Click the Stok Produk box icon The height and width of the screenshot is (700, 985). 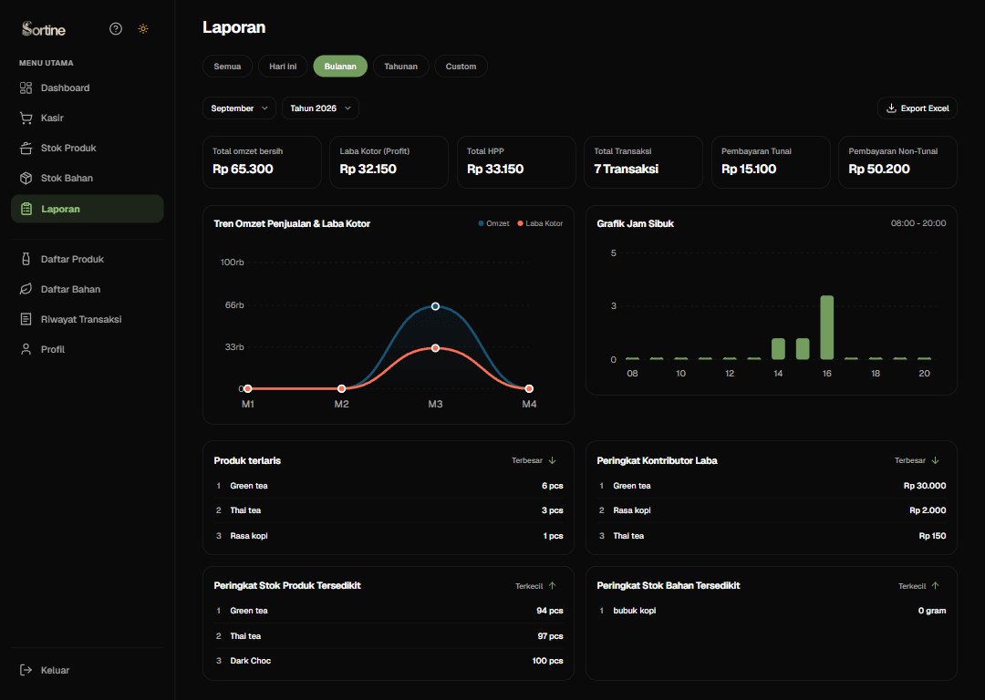(x=26, y=149)
